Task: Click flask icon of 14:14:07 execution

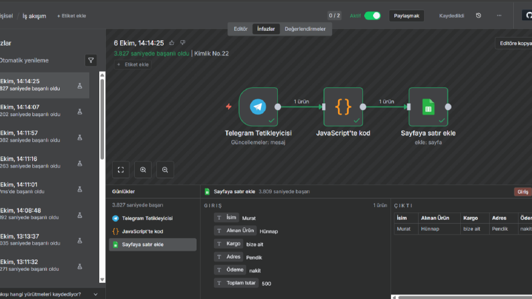Action: [x=80, y=111]
